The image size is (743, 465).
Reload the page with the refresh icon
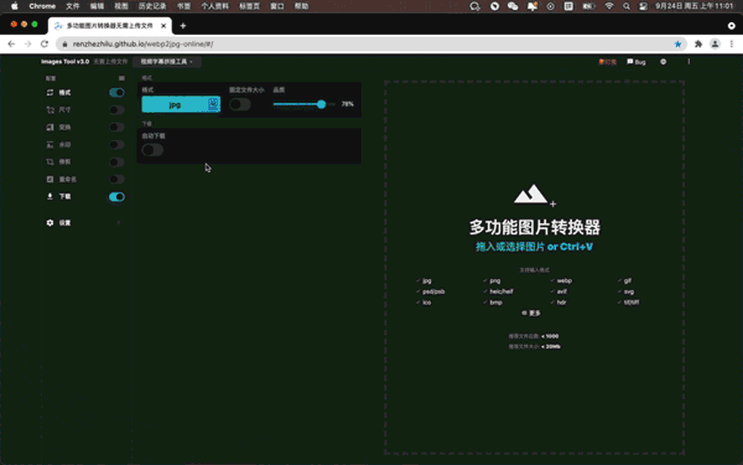pyautogui.click(x=44, y=44)
